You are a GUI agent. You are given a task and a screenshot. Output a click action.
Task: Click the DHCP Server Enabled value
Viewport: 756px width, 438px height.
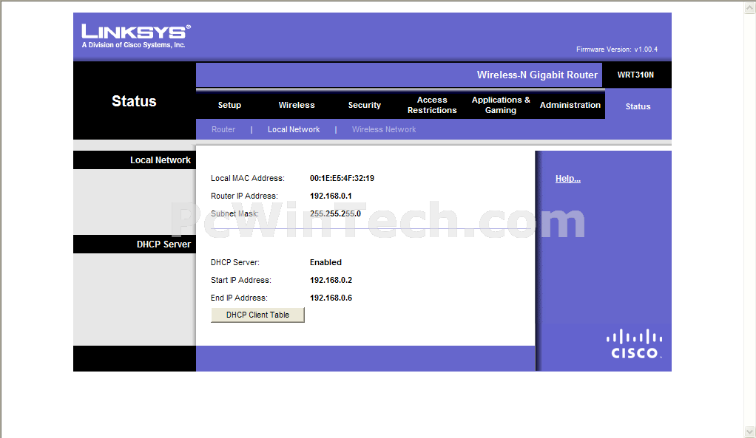tap(325, 262)
